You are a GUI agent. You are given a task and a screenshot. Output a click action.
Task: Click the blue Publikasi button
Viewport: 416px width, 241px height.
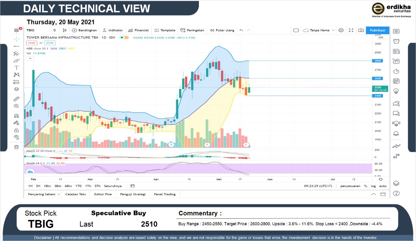[x=377, y=30]
